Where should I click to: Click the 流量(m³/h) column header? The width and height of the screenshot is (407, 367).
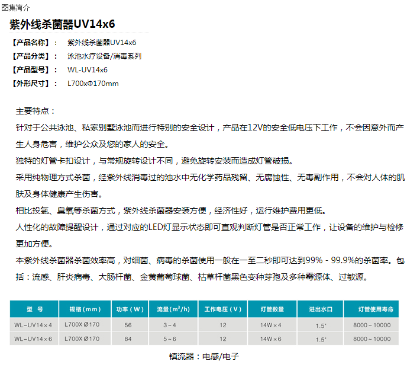(173, 309)
